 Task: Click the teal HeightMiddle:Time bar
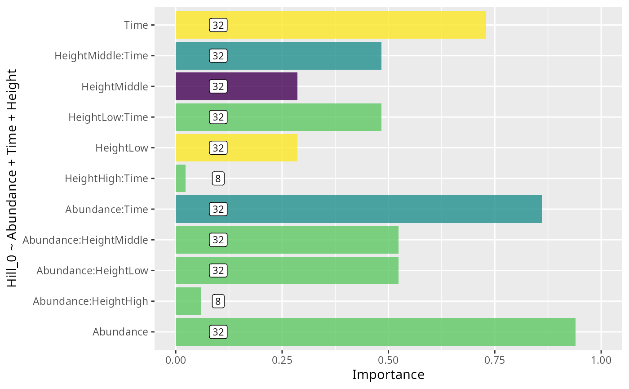301,56
